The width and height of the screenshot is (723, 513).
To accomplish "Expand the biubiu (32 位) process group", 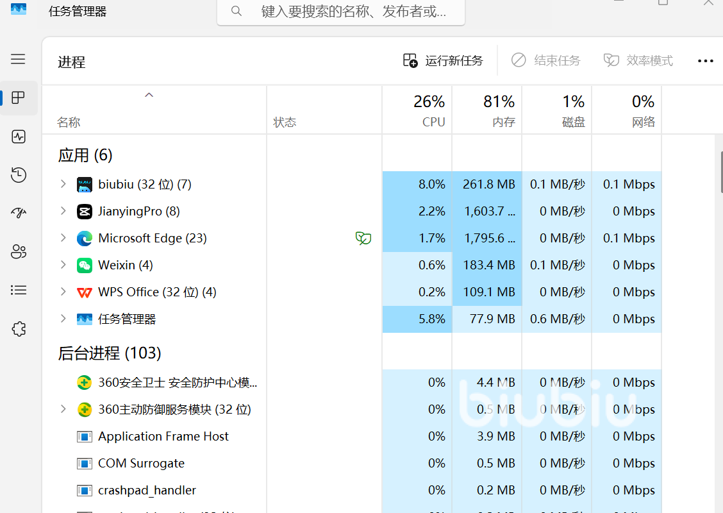I will (63, 184).
